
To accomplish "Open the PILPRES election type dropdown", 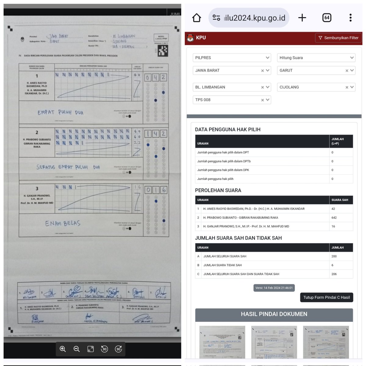I will click(x=232, y=58).
